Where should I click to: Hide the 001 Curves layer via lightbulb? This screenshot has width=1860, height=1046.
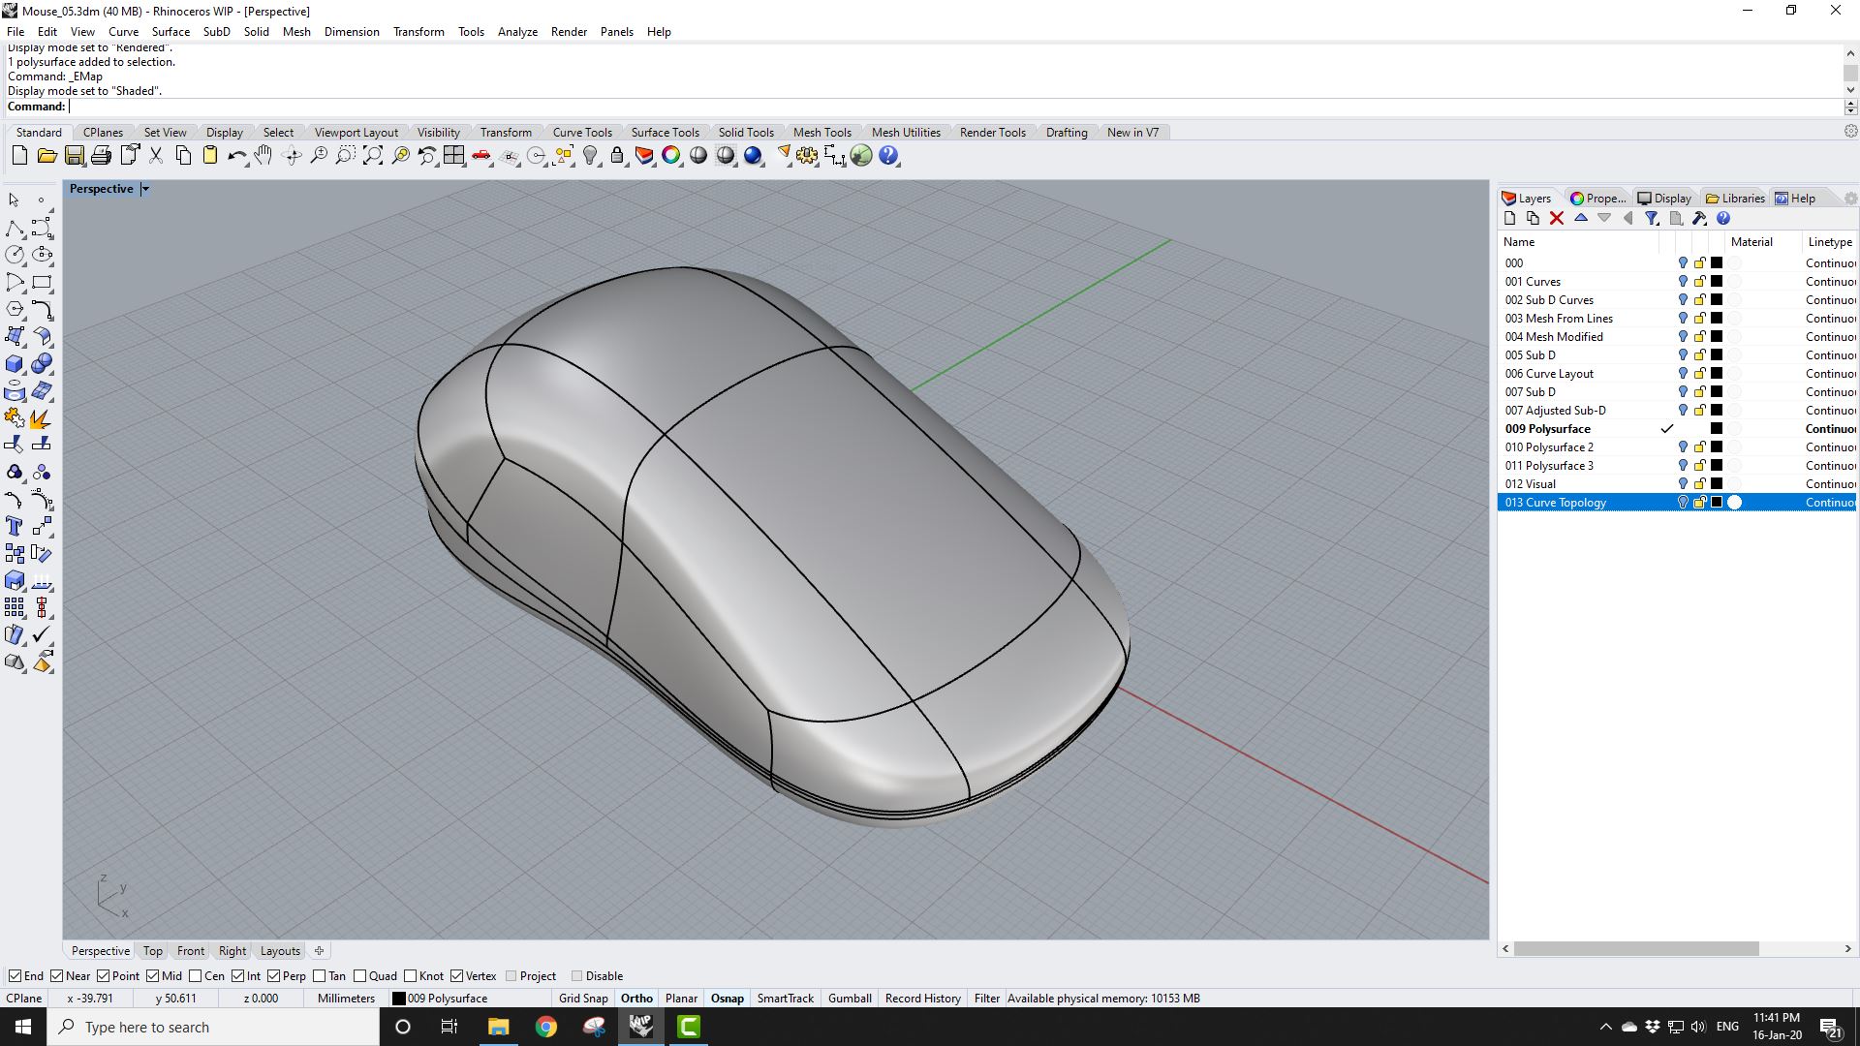click(1683, 282)
